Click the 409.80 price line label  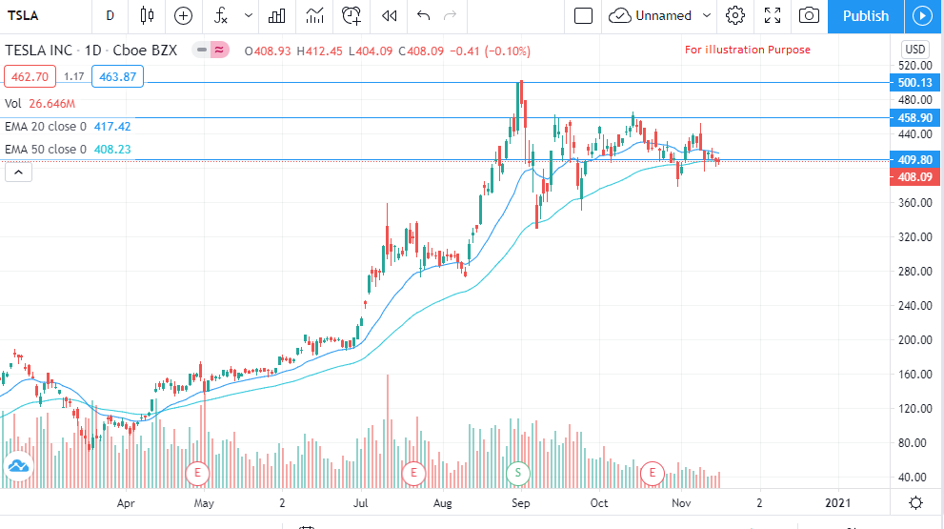914,160
